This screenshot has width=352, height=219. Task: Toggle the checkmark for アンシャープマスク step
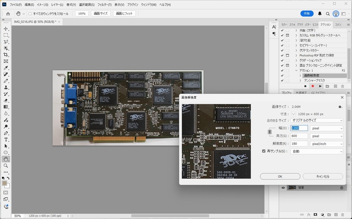282,80
